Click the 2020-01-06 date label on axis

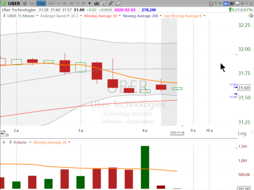pyautogui.click(x=177, y=133)
